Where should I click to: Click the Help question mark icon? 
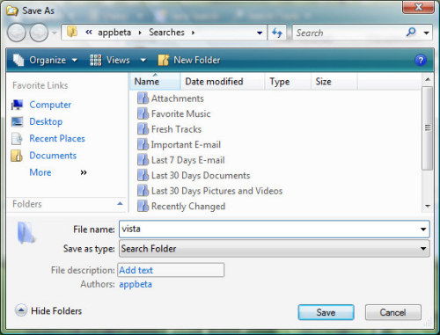(x=421, y=60)
